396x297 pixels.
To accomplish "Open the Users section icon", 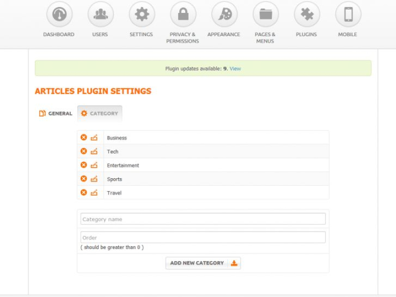I will [100, 14].
